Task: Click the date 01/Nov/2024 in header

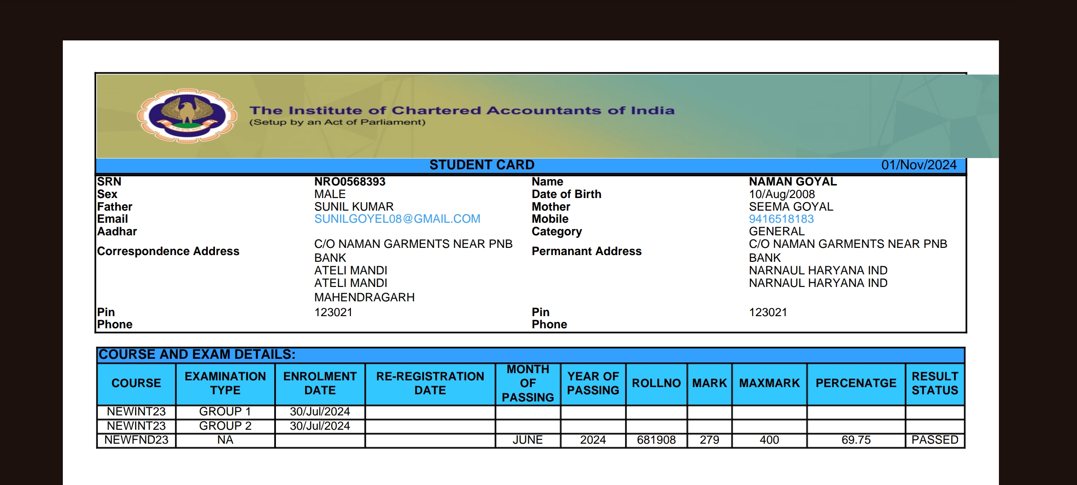Action: click(919, 165)
